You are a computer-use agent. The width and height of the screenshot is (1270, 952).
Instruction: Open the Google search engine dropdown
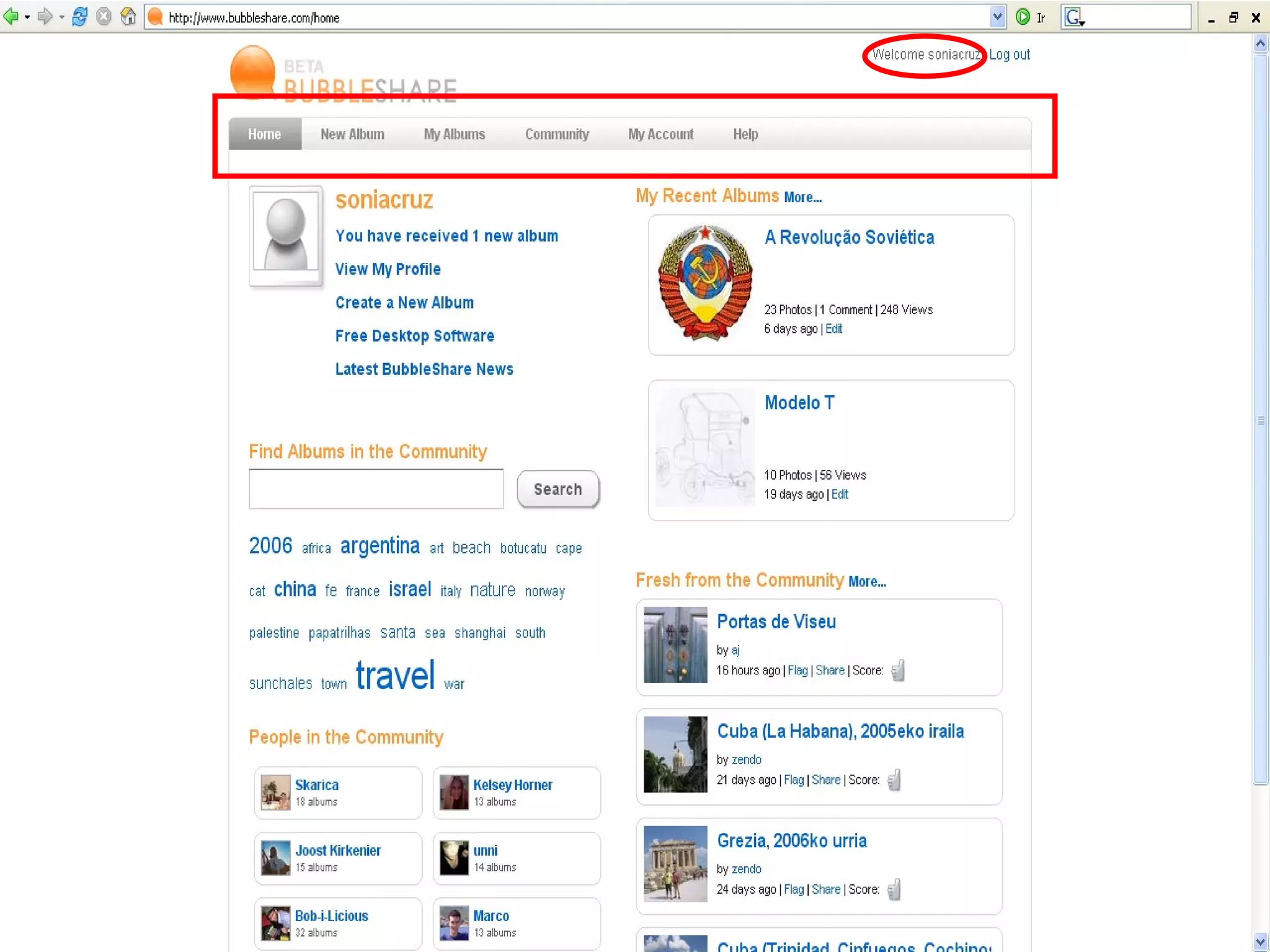1075,17
